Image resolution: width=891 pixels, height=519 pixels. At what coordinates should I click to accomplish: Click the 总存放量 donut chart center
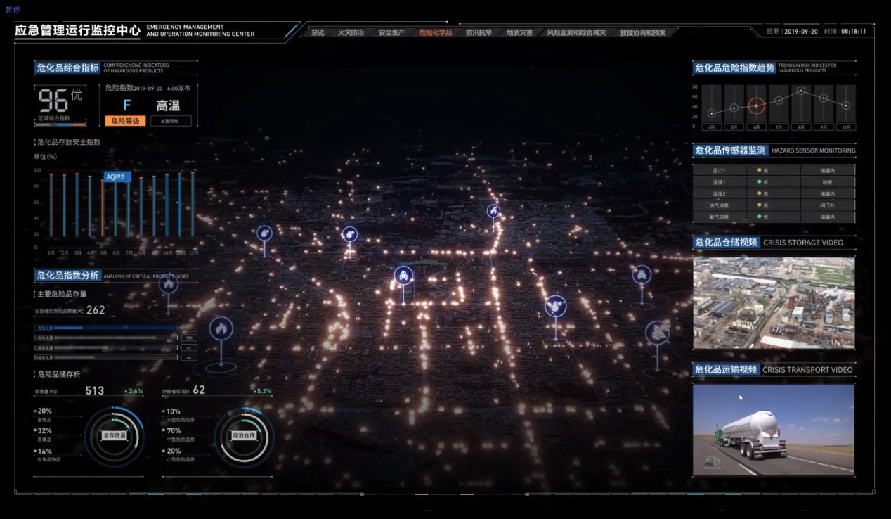(x=115, y=435)
